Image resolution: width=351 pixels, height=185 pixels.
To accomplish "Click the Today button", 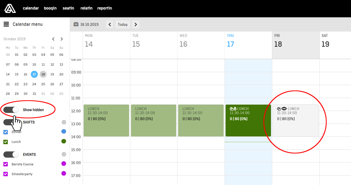I will coord(123,25).
